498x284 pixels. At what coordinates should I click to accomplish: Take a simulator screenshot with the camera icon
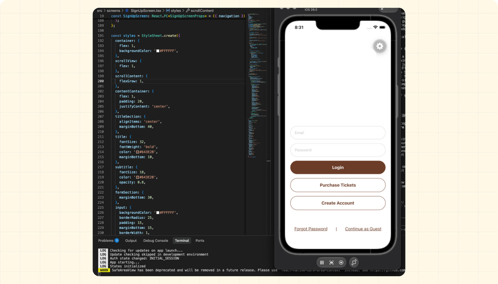pos(332,262)
